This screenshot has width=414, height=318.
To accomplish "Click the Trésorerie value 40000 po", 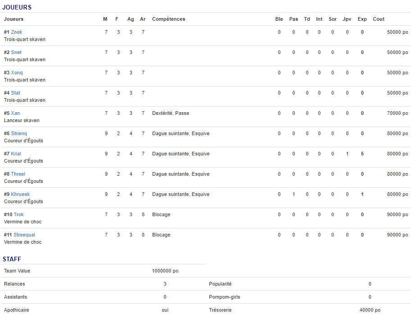I will click(x=370, y=310).
